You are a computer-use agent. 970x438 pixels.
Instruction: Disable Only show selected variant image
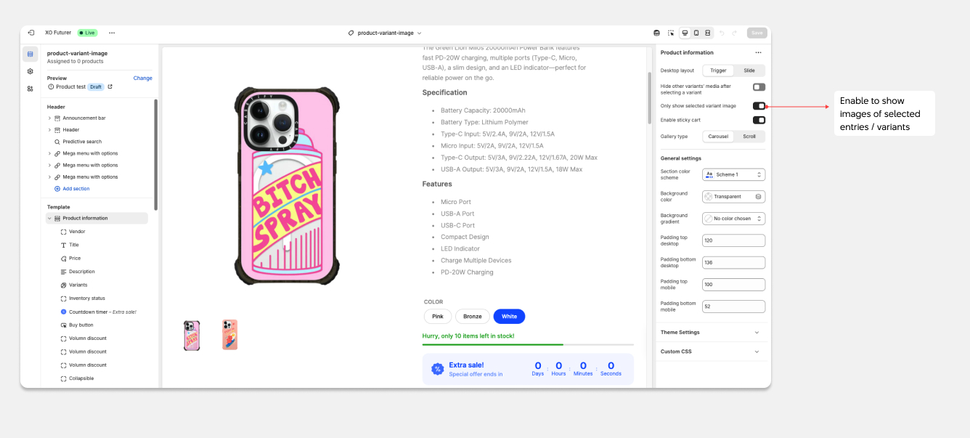(759, 106)
